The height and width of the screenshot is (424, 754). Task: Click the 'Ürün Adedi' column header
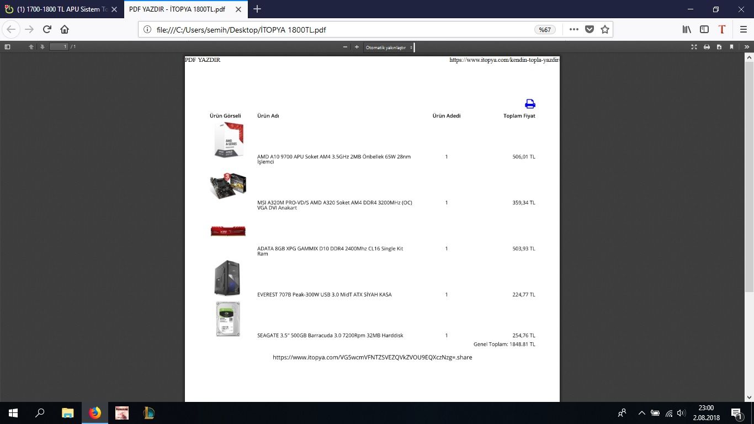click(447, 116)
